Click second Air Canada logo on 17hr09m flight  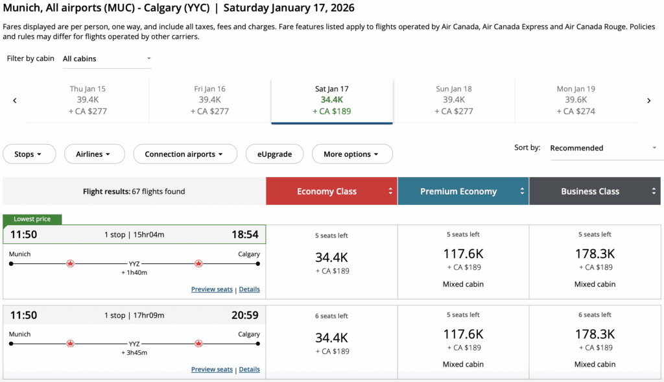point(198,343)
